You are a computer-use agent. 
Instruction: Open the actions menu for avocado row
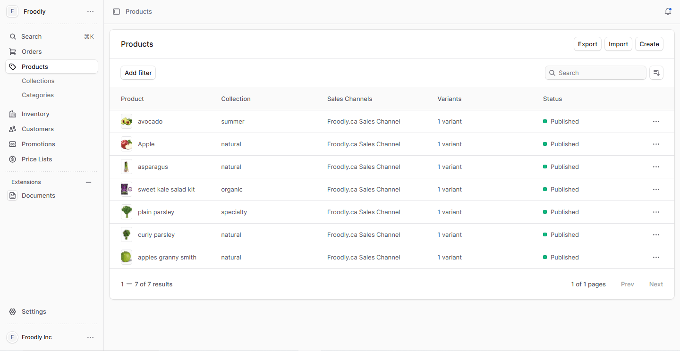(656, 121)
